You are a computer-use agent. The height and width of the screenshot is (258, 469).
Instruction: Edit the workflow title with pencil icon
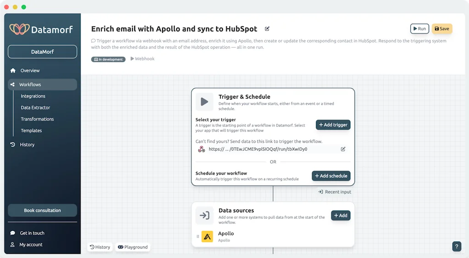pyautogui.click(x=267, y=29)
